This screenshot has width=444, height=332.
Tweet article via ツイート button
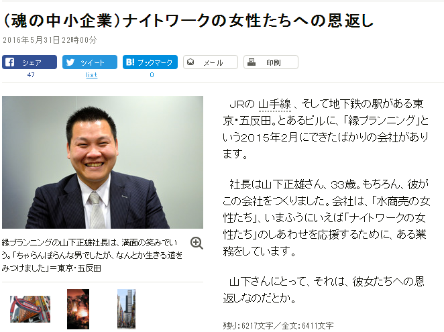90,62
